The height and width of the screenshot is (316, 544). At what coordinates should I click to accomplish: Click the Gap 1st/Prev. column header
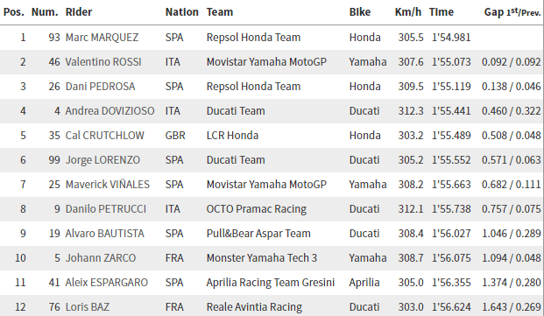[x=512, y=12]
